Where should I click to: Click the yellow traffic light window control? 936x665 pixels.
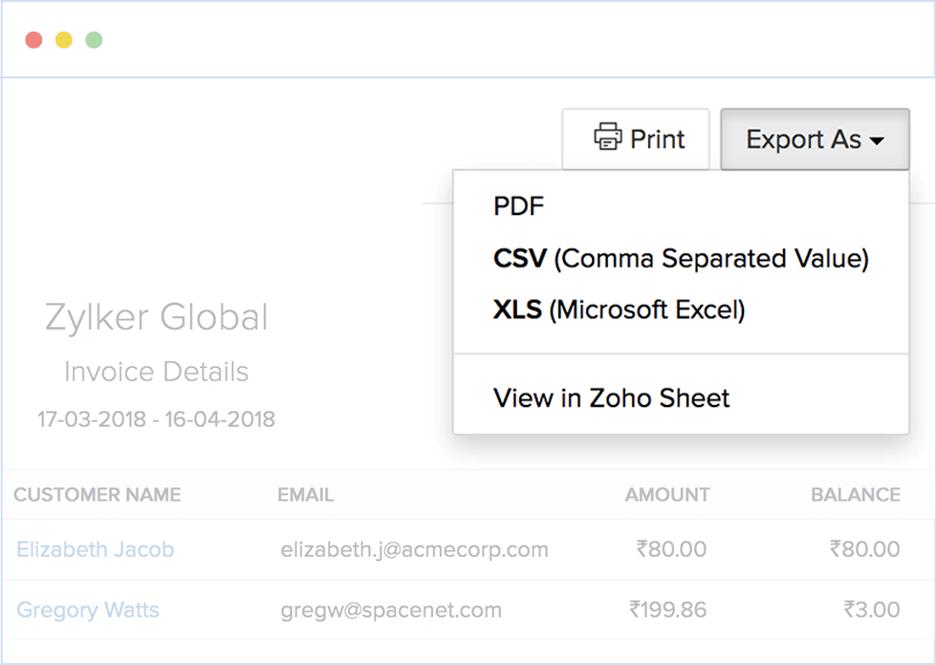tap(63, 40)
